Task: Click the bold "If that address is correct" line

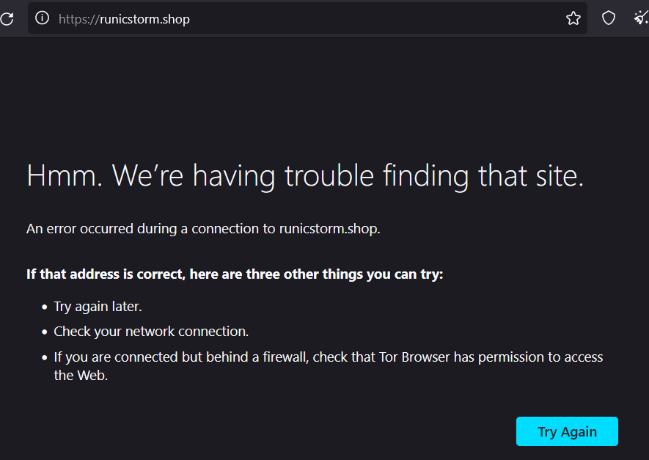Action: [235, 274]
